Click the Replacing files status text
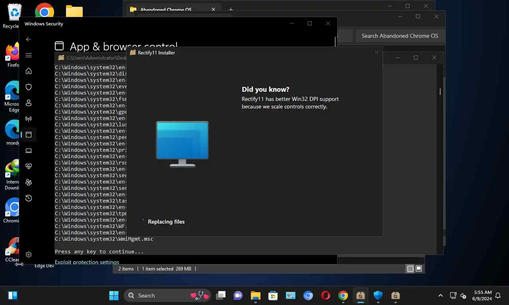The width and height of the screenshot is (509, 305). pyautogui.click(x=166, y=222)
